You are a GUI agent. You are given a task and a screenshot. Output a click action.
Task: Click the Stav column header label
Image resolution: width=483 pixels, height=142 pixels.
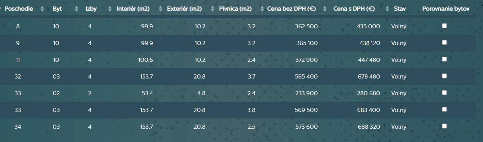pos(400,9)
